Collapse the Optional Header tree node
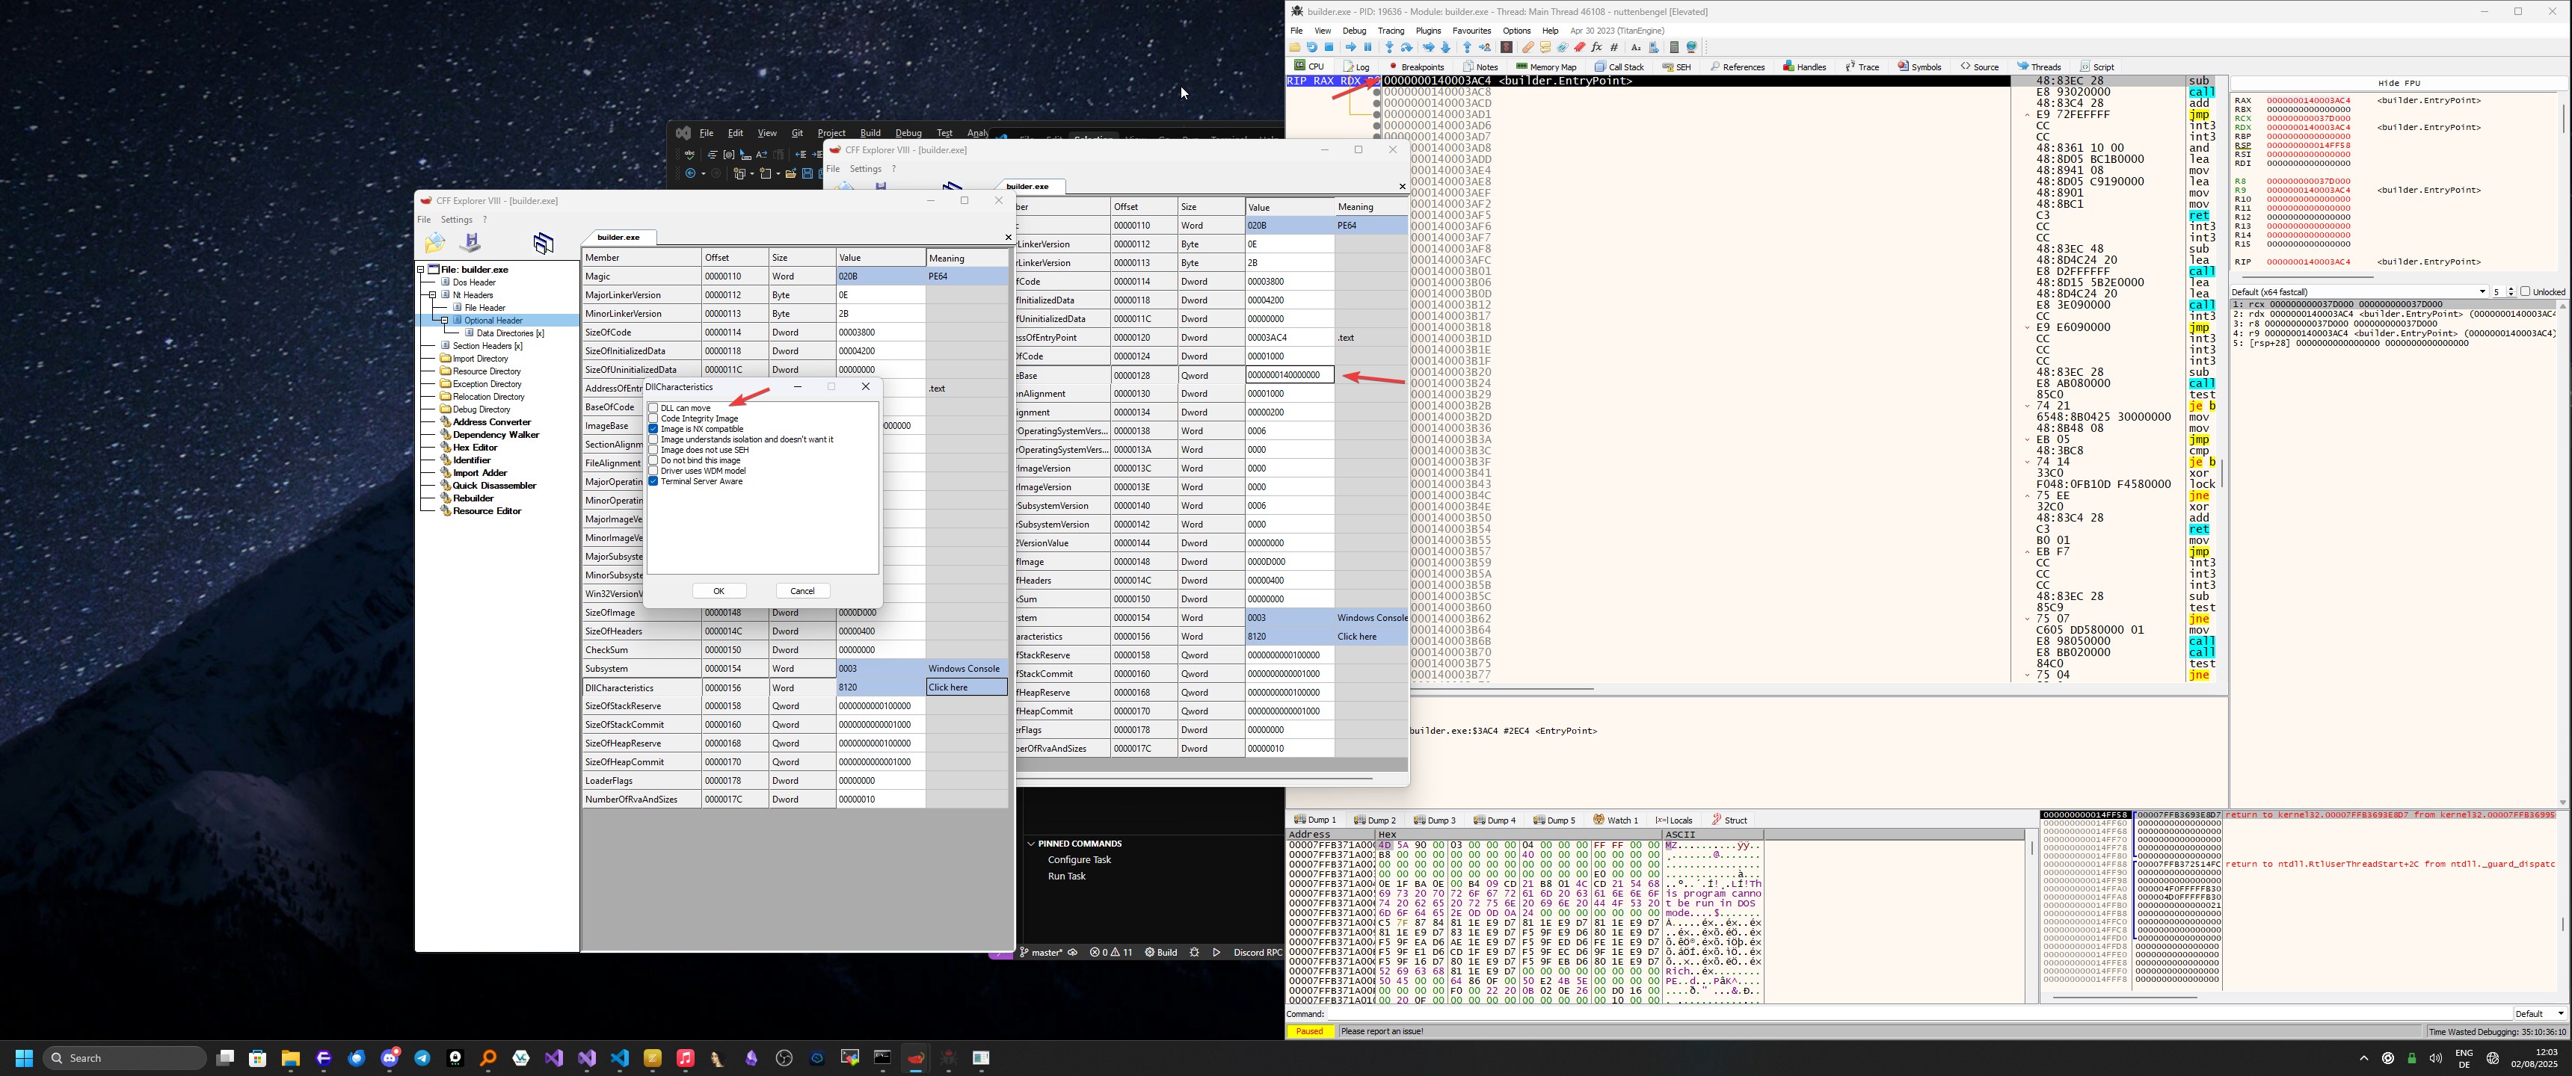This screenshot has height=1076, width=2572. tap(444, 321)
